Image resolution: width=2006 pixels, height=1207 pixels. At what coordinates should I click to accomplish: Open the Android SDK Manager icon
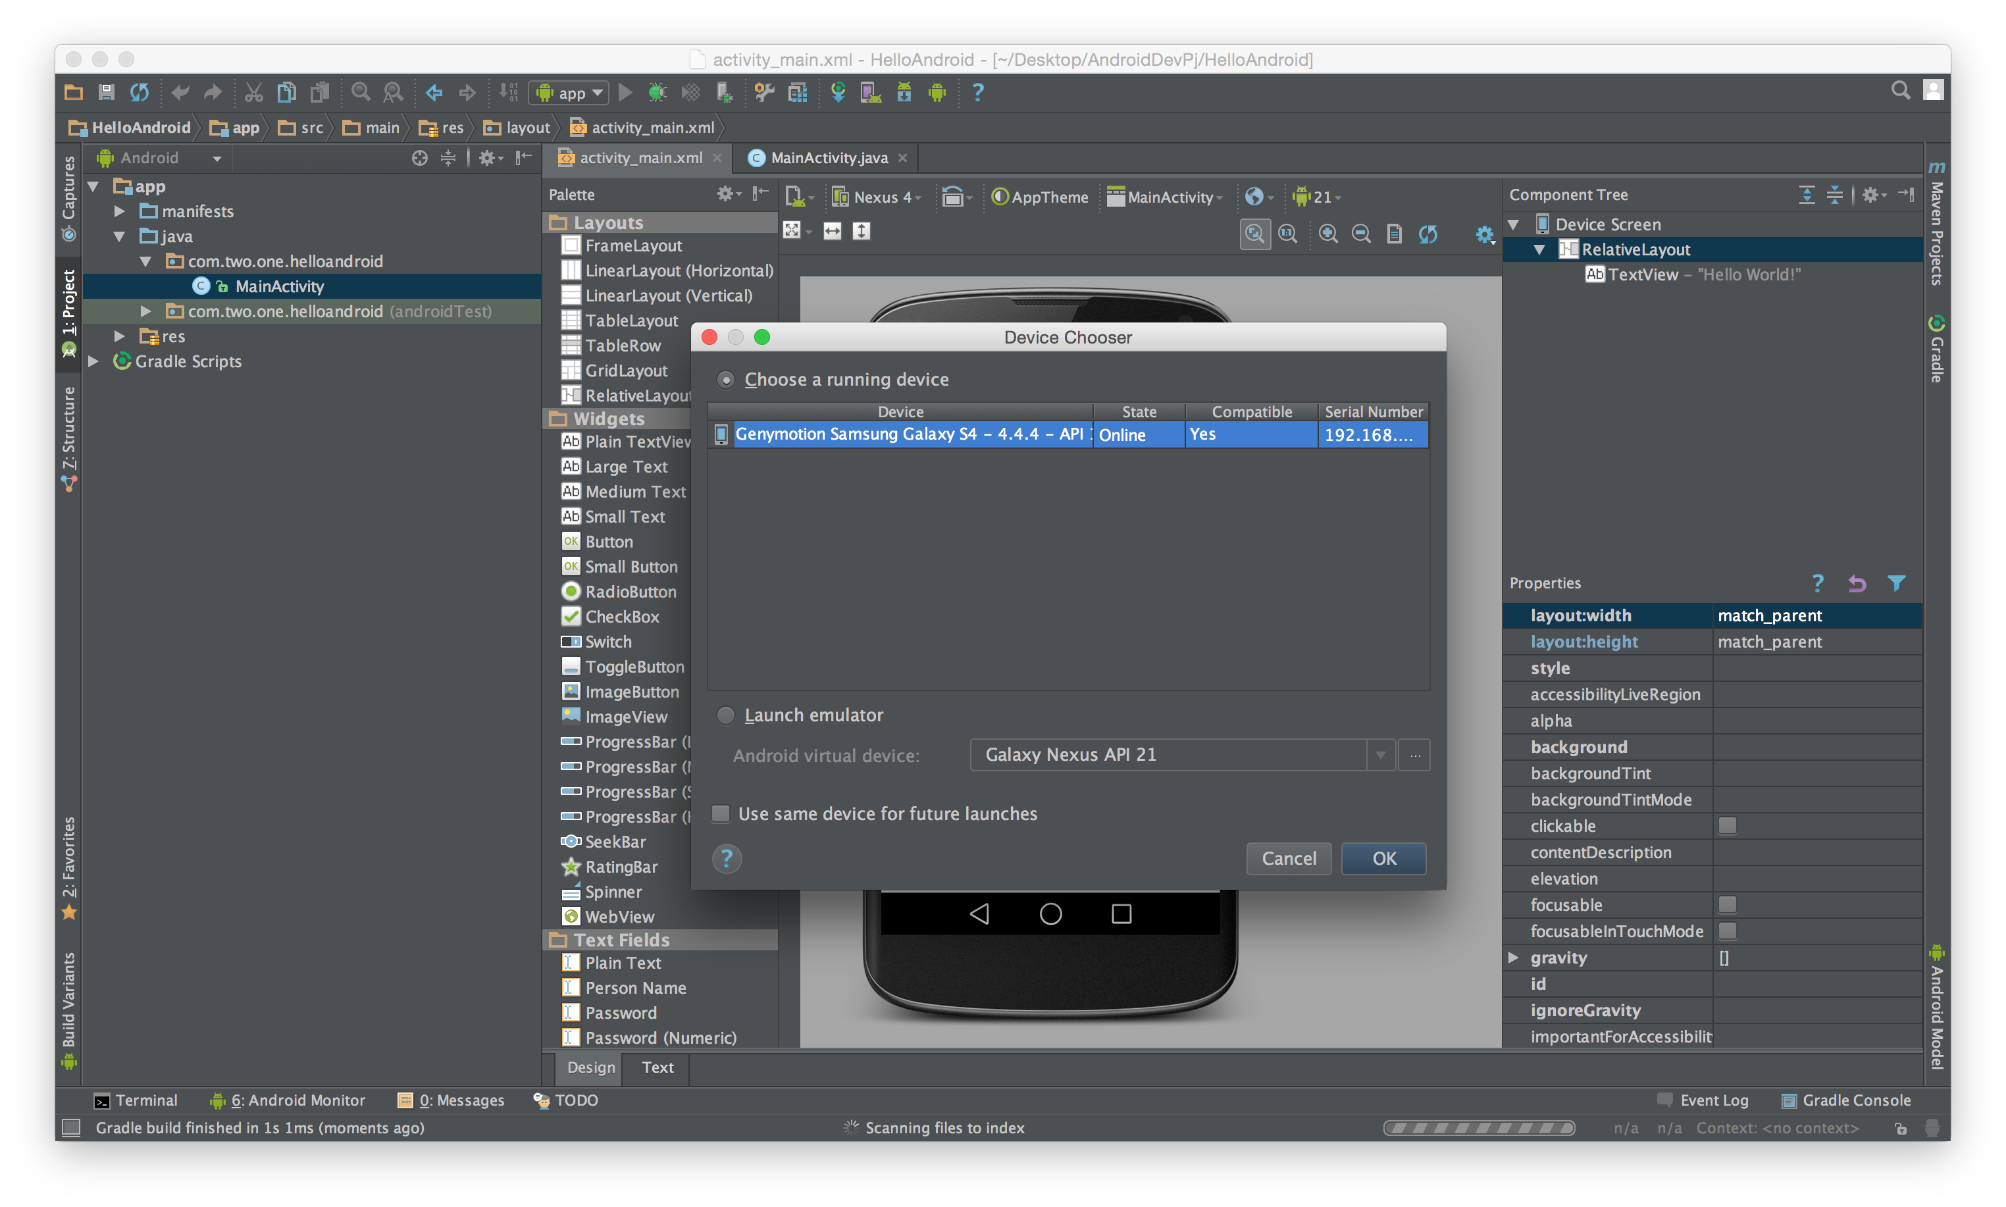(x=904, y=93)
